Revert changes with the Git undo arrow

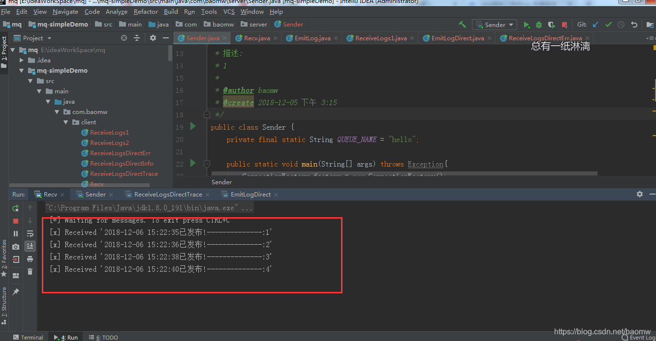click(x=634, y=25)
